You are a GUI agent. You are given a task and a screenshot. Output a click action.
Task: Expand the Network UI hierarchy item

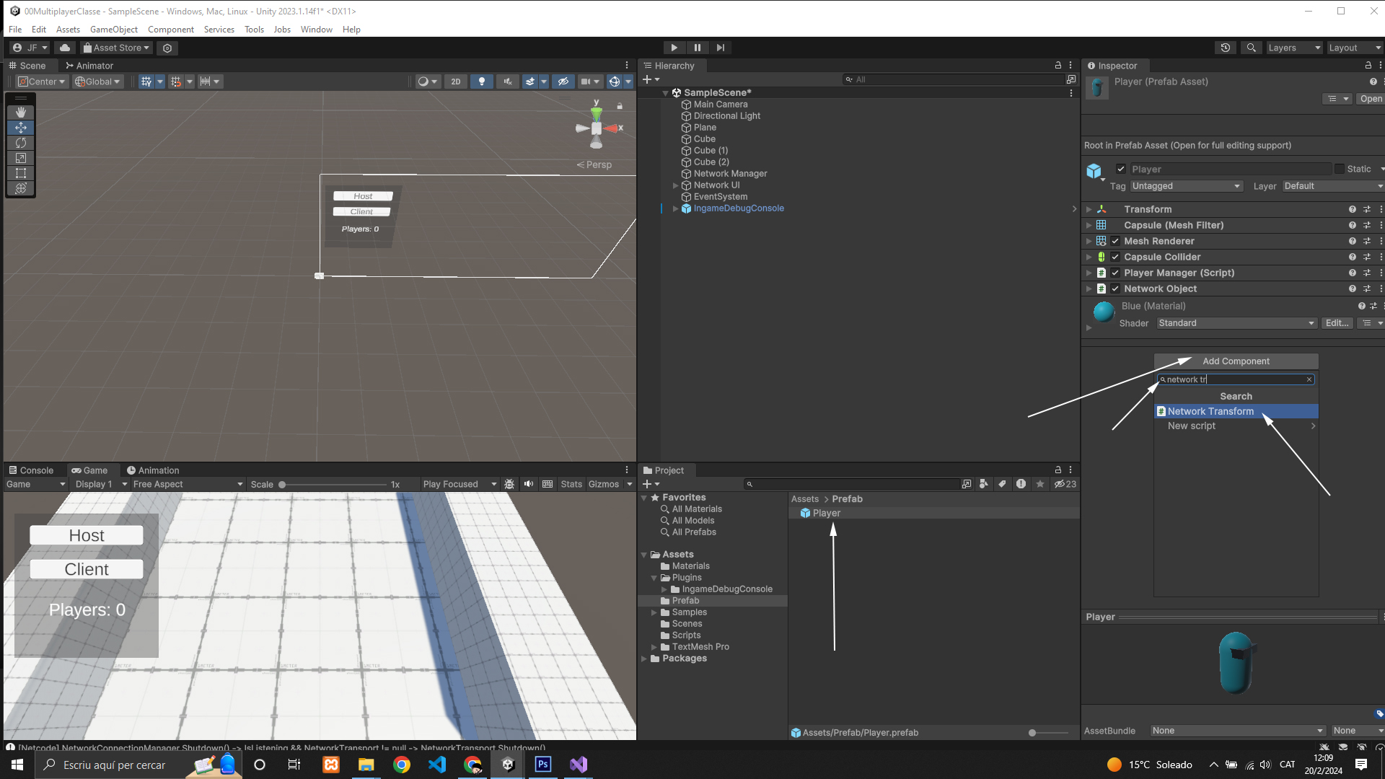point(676,185)
